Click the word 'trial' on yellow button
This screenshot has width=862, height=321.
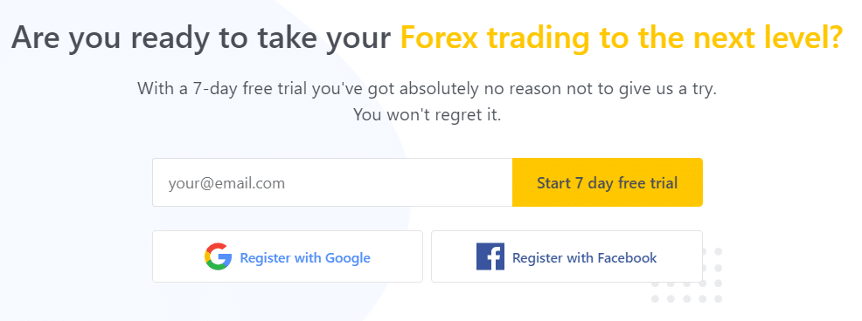pos(663,182)
